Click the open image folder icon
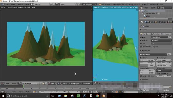The width and height of the screenshot is (173, 98). pyautogui.click(x=43, y=83)
